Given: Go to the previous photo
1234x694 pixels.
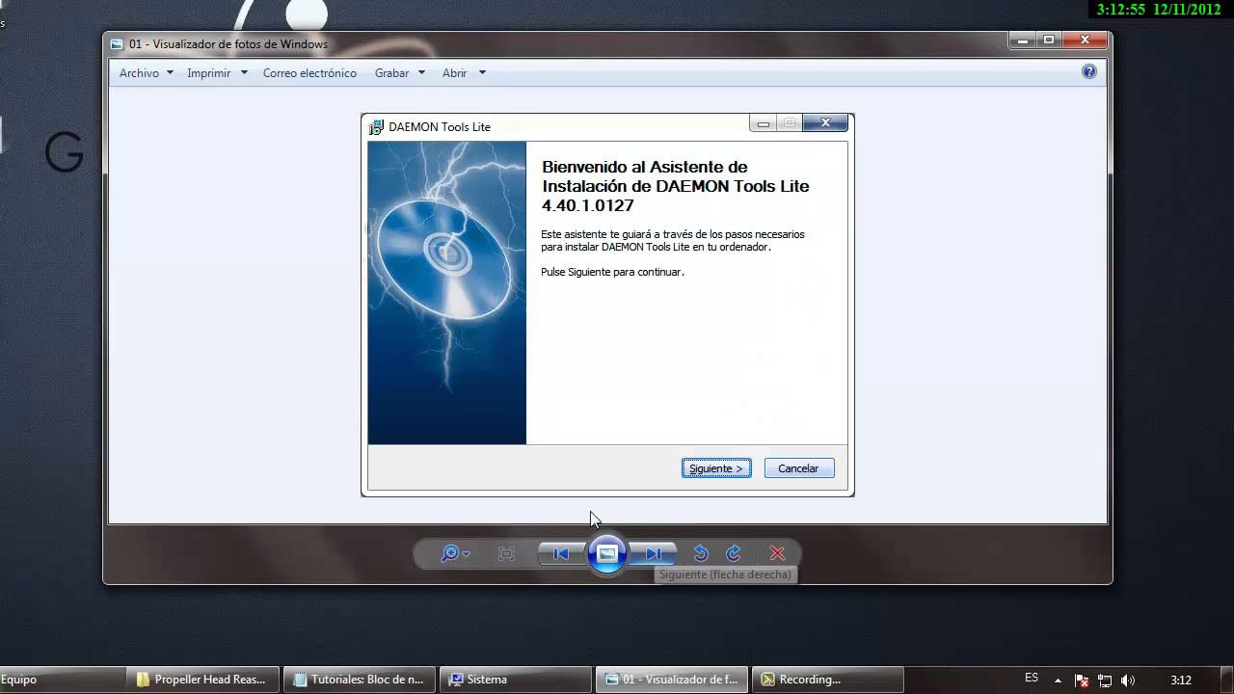Looking at the screenshot, I should point(560,553).
